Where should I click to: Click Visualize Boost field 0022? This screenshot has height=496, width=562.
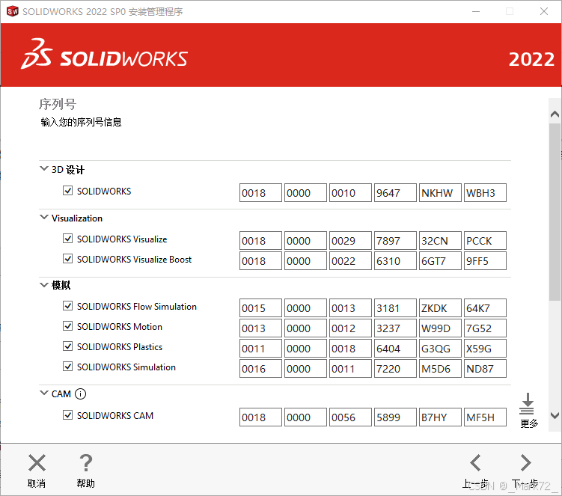coord(350,260)
